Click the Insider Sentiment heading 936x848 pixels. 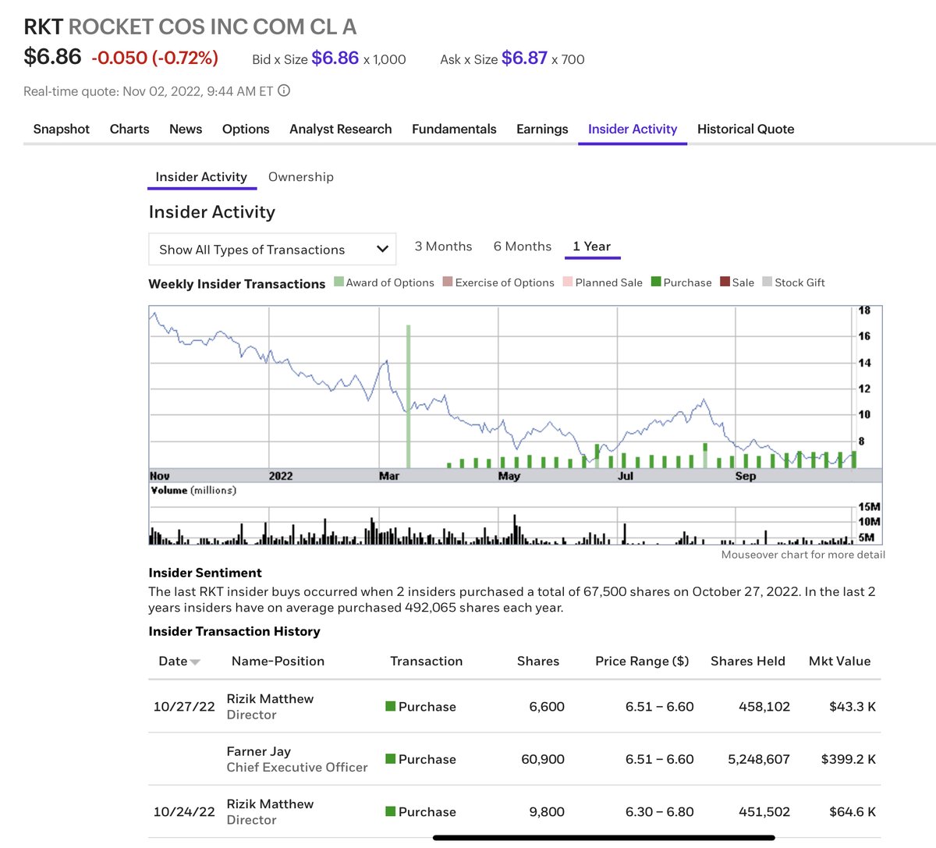point(205,573)
